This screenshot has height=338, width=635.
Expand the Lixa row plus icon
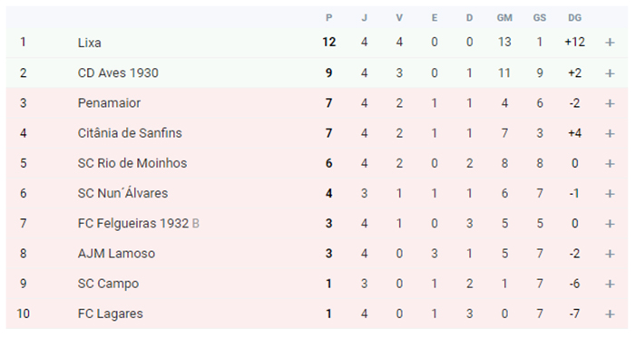(610, 43)
